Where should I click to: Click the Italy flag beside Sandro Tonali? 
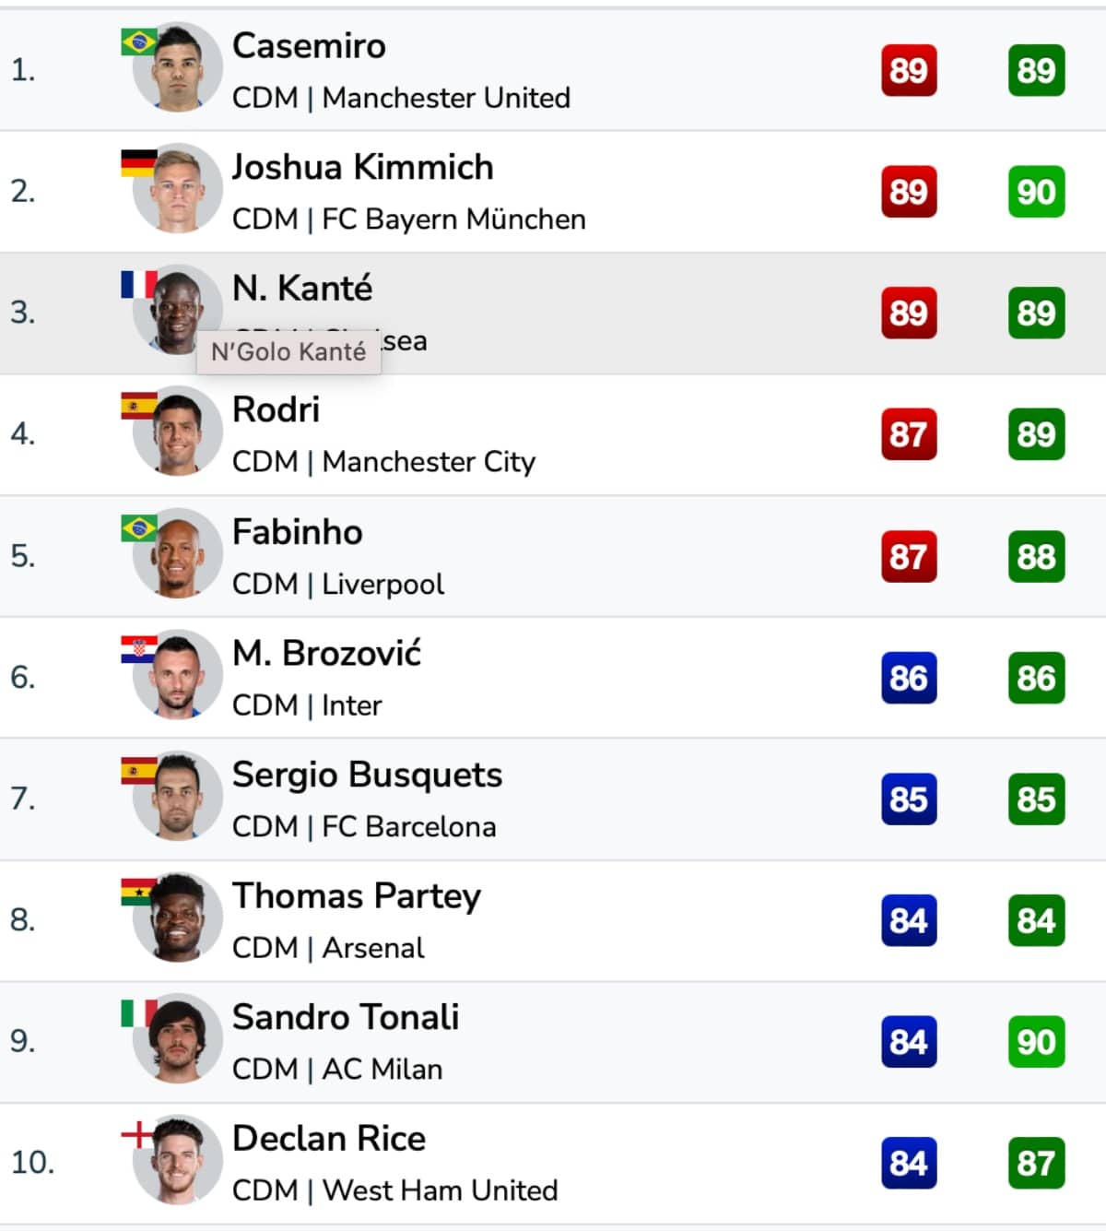pyautogui.click(x=139, y=1014)
